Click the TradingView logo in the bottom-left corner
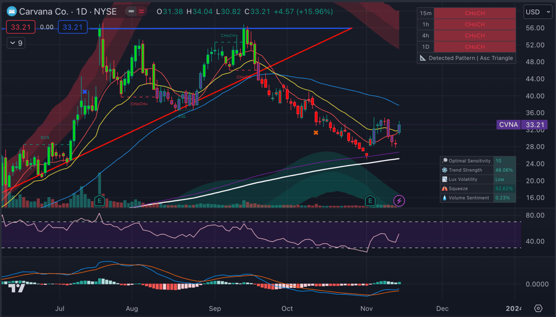 coord(17,288)
